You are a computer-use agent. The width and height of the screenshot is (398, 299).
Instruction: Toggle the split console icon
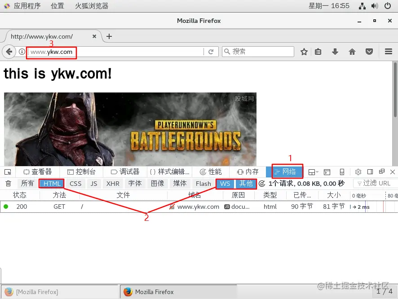[x=327, y=172]
